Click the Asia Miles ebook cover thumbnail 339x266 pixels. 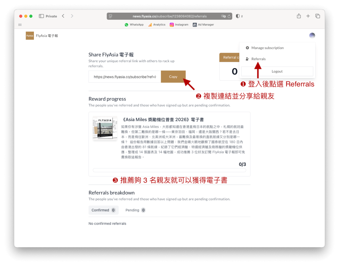[105, 128]
